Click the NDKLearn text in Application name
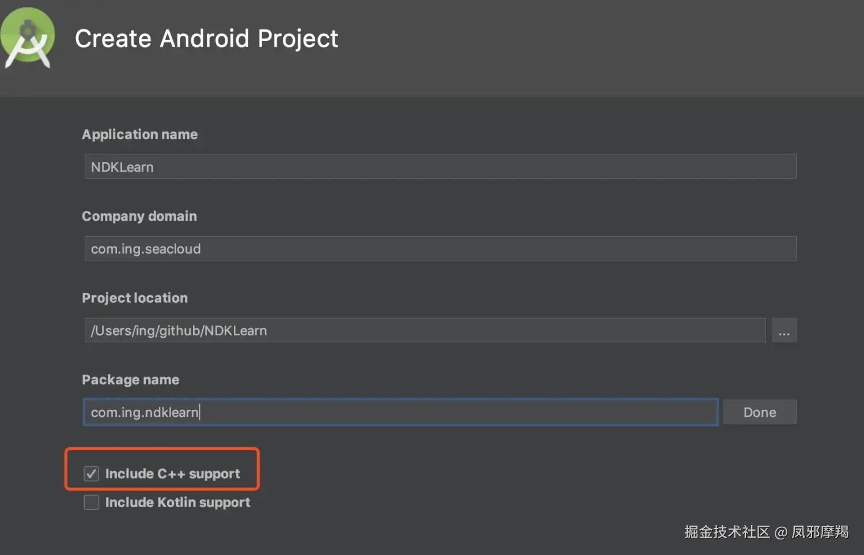The image size is (864, 555). 122,167
